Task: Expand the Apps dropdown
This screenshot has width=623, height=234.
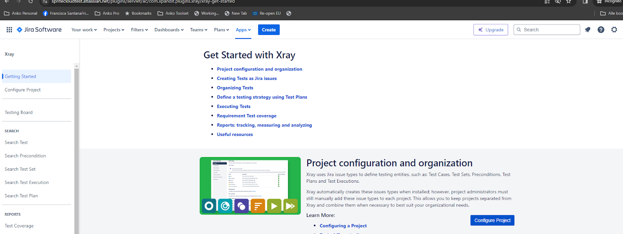Action: tap(243, 30)
